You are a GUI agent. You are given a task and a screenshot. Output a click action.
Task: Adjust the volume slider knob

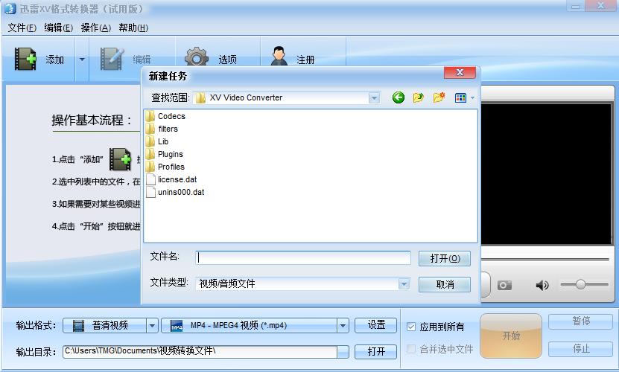point(580,284)
